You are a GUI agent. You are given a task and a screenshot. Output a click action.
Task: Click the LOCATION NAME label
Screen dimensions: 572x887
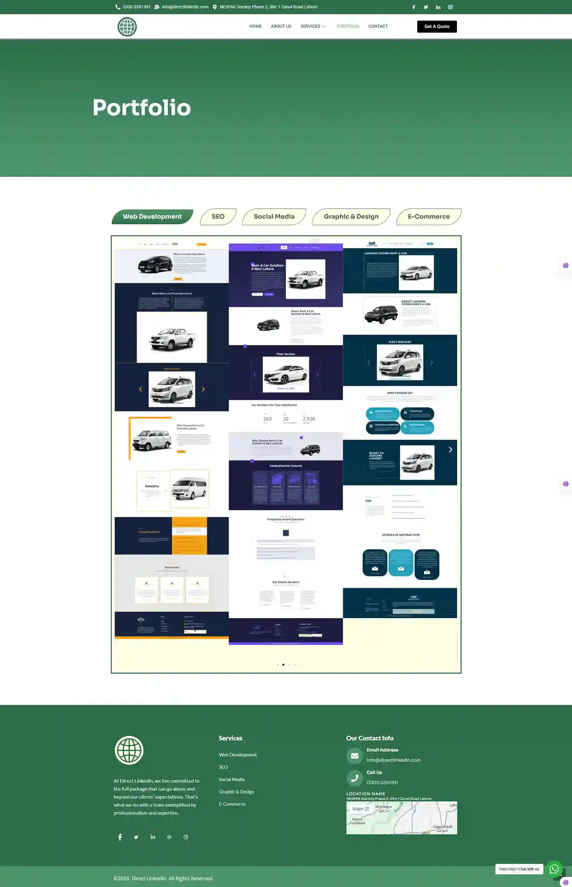click(x=366, y=793)
